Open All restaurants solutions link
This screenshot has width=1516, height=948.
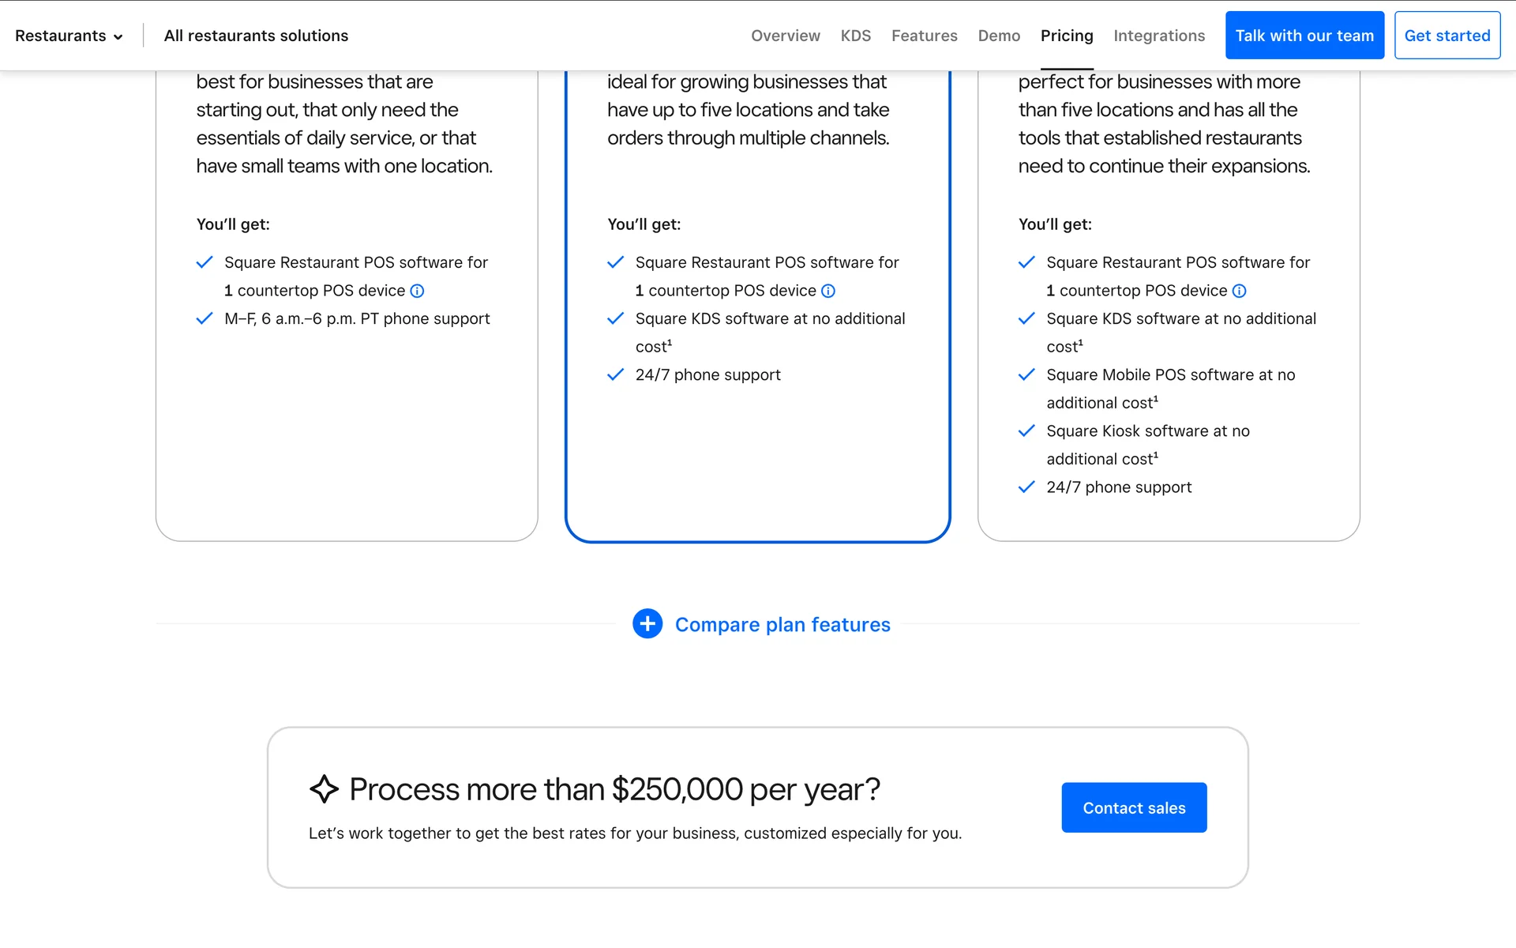(x=256, y=36)
